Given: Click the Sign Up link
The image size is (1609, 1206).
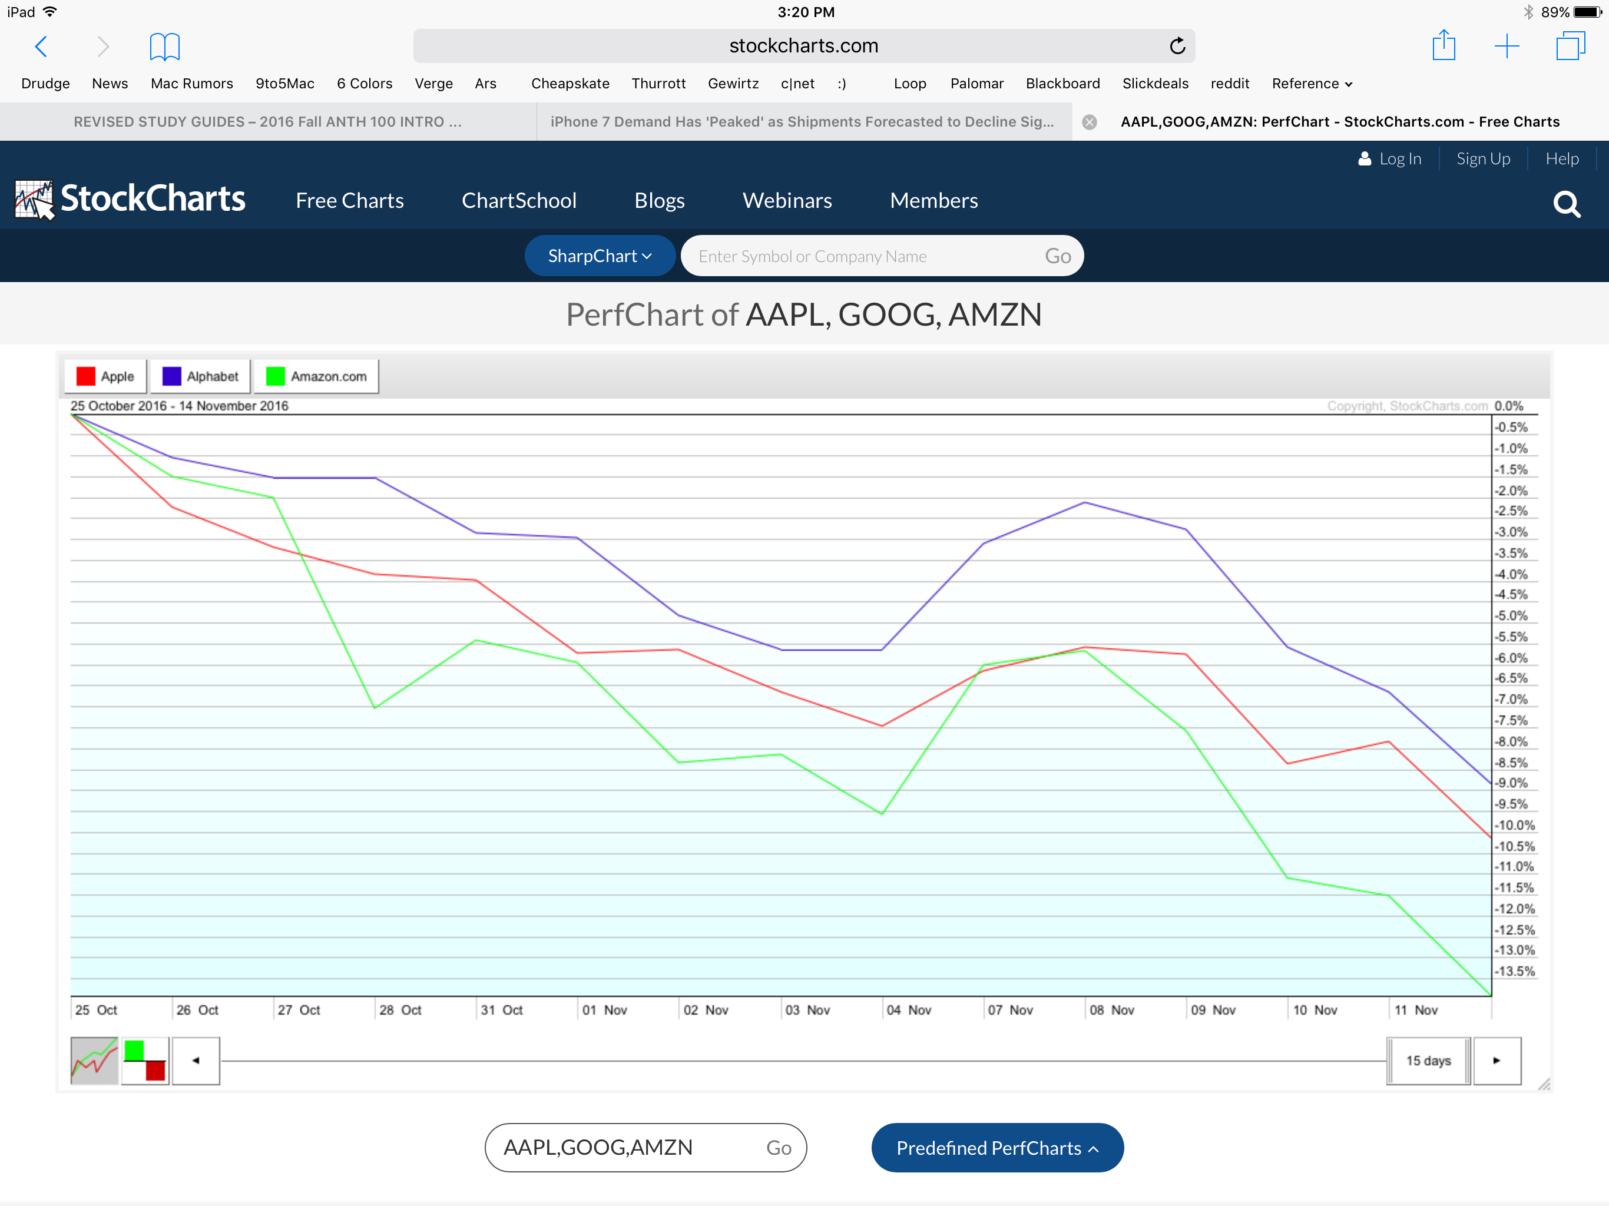Looking at the screenshot, I should click(x=1483, y=158).
